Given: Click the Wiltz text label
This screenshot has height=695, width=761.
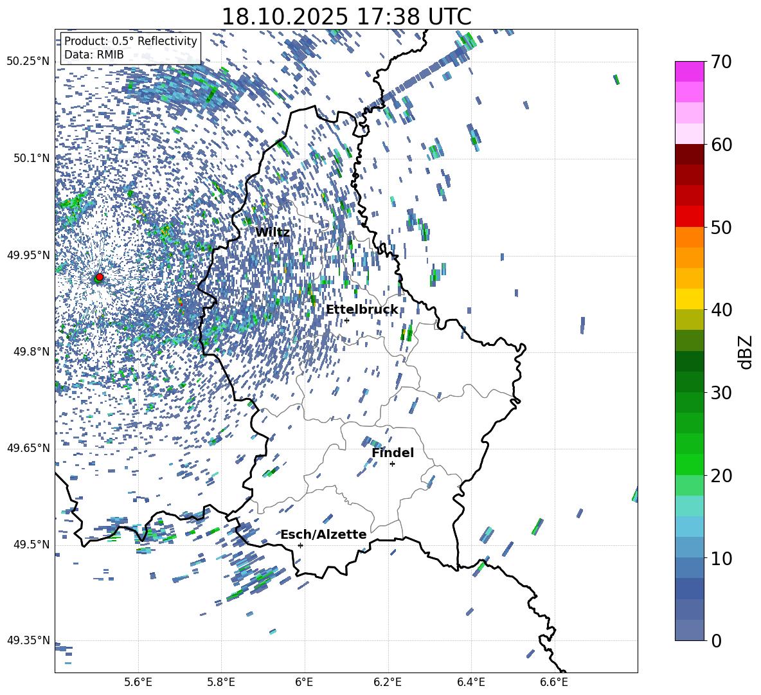Looking at the screenshot, I should point(273,232).
